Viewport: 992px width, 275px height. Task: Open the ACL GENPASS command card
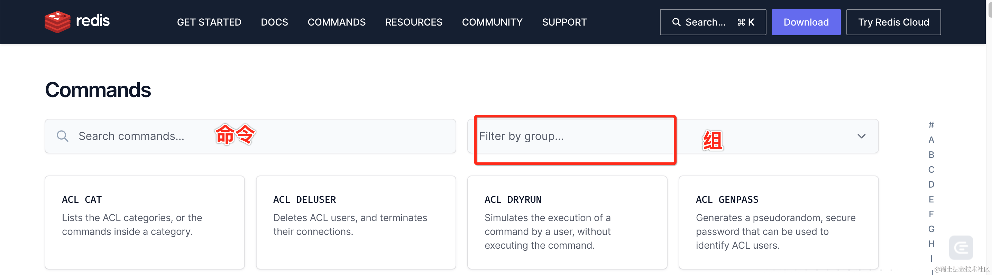pyautogui.click(x=778, y=222)
